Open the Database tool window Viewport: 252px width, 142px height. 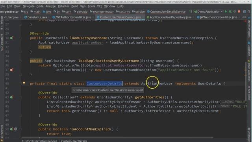point(249,49)
